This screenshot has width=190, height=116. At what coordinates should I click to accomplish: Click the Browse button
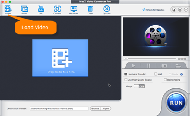coord(95,109)
